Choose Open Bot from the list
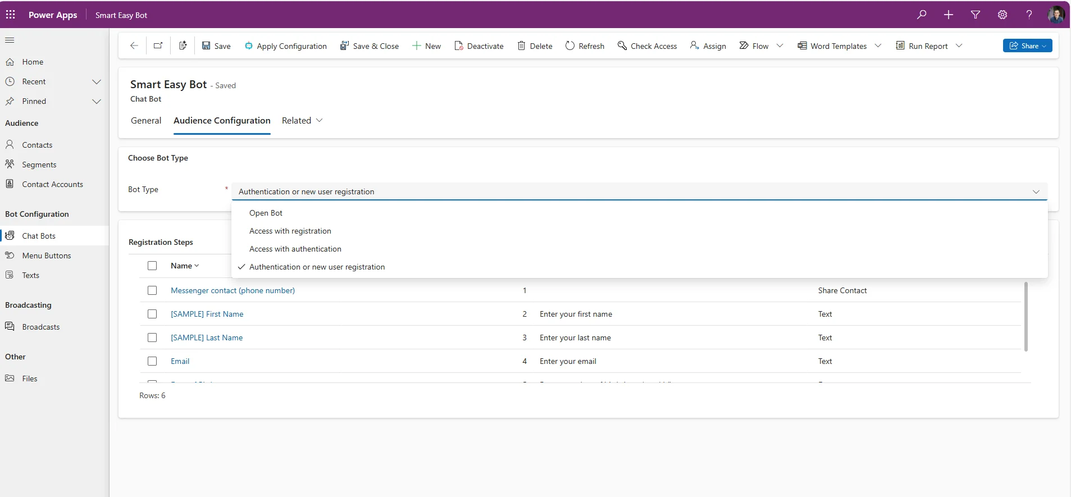 click(266, 213)
